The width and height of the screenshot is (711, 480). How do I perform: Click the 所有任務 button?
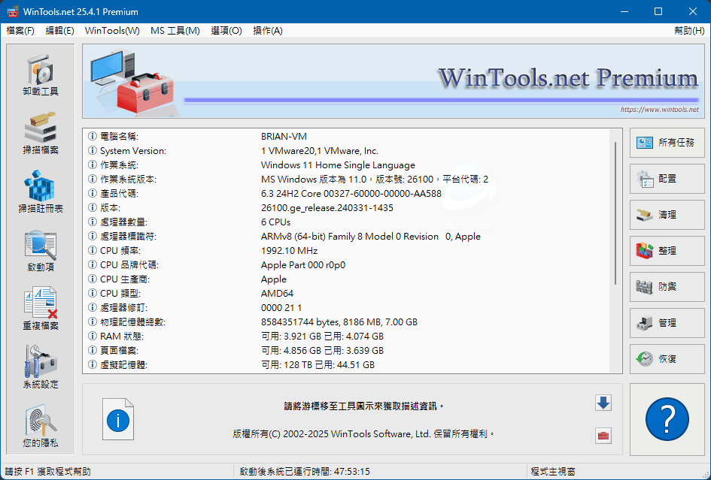click(667, 143)
